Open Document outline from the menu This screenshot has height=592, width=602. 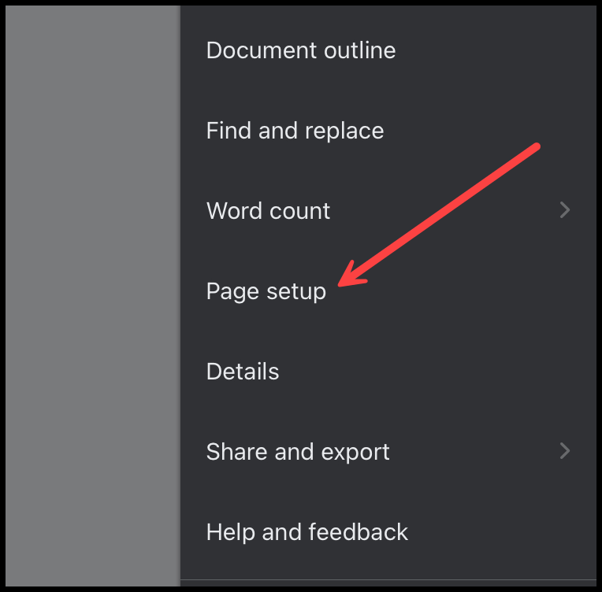coord(388,50)
